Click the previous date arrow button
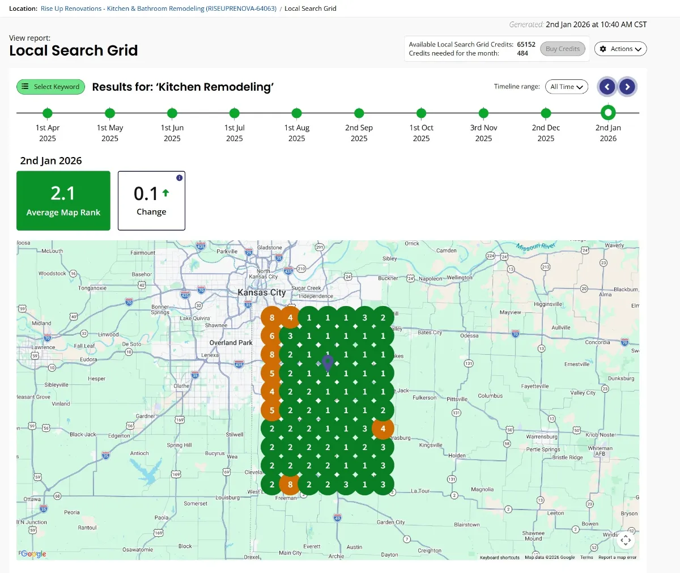Screen dimensions: 680x573 click(607, 87)
